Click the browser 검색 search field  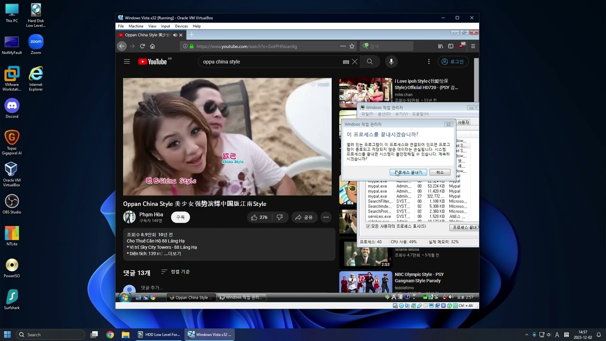tap(386, 46)
